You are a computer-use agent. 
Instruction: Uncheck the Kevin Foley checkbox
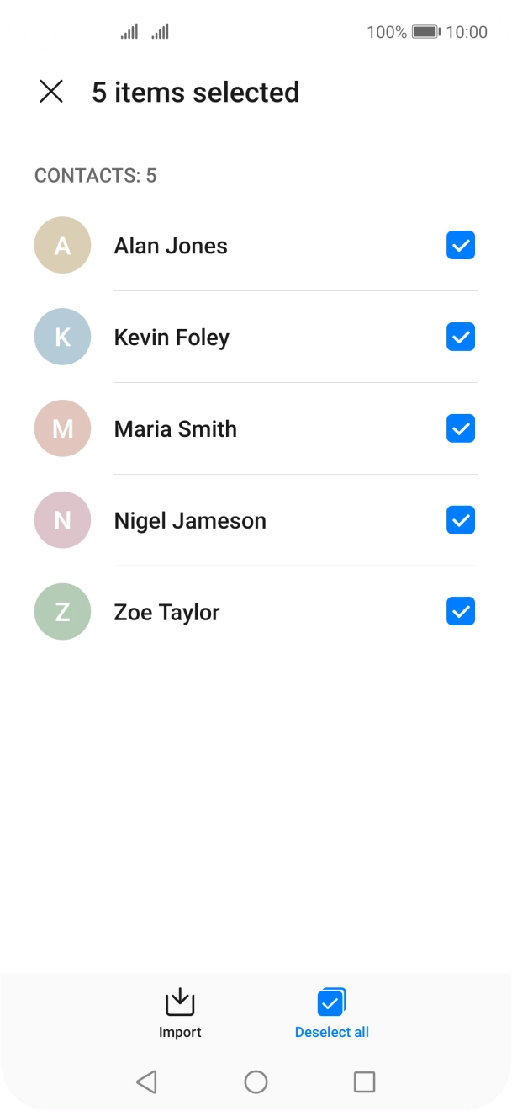[461, 337]
